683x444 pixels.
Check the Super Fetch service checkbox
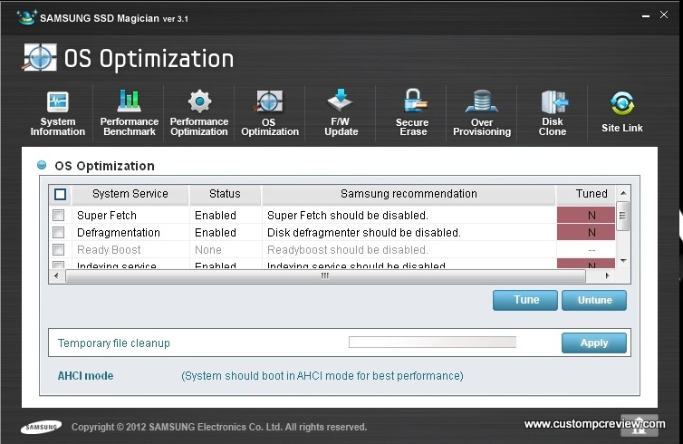(x=58, y=216)
